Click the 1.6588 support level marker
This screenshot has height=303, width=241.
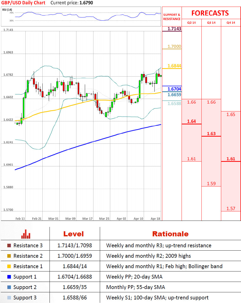click(174, 104)
